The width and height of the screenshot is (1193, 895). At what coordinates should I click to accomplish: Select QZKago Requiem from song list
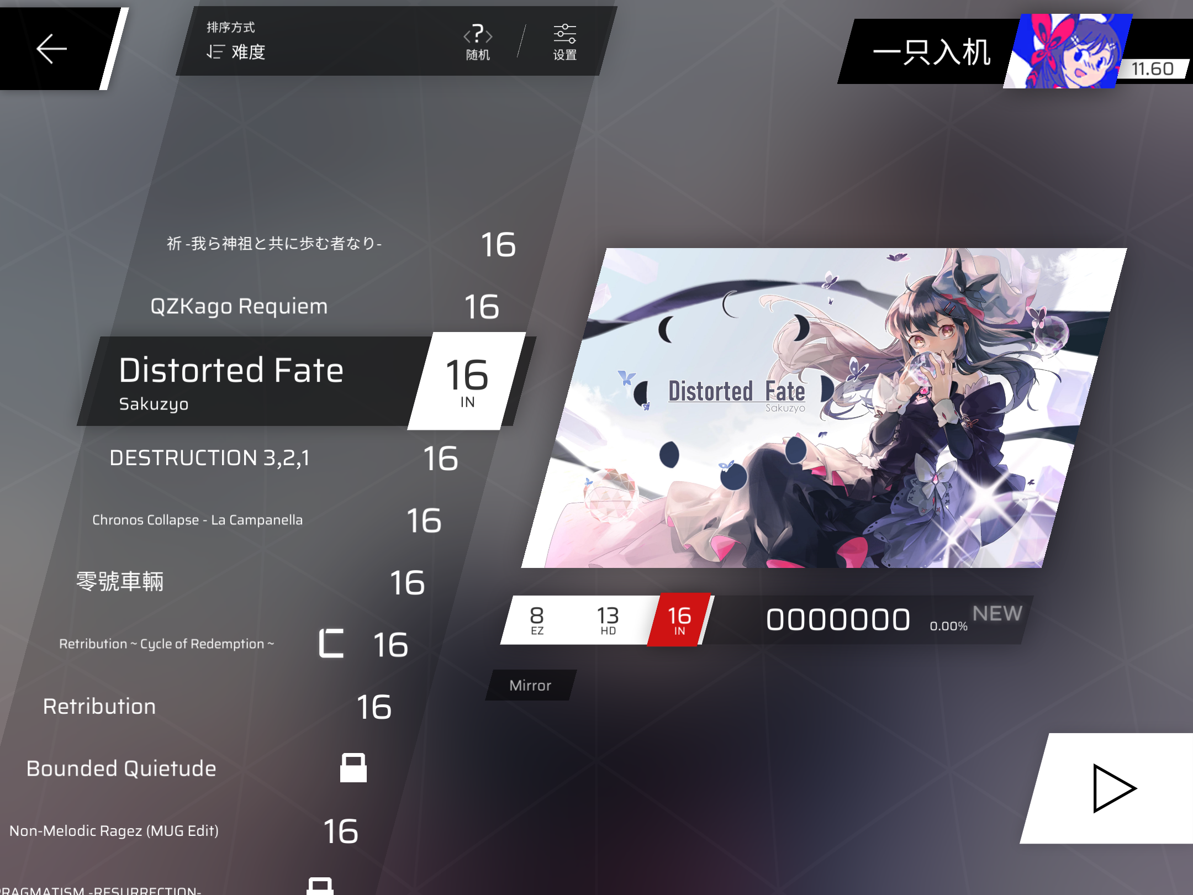pos(239,306)
